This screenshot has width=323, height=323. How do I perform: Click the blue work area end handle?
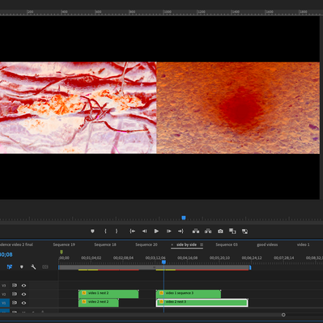click(x=250, y=267)
